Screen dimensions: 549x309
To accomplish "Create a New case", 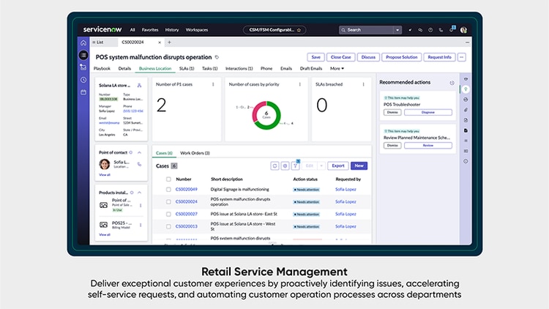I will [359, 165].
